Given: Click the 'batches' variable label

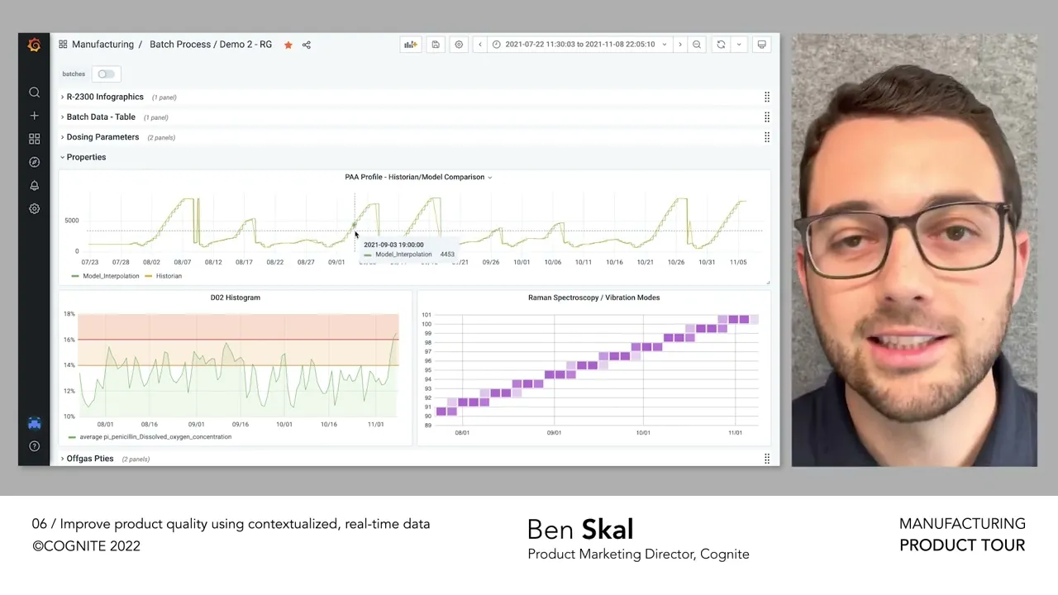Looking at the screenshot, I should click(74, 74).
